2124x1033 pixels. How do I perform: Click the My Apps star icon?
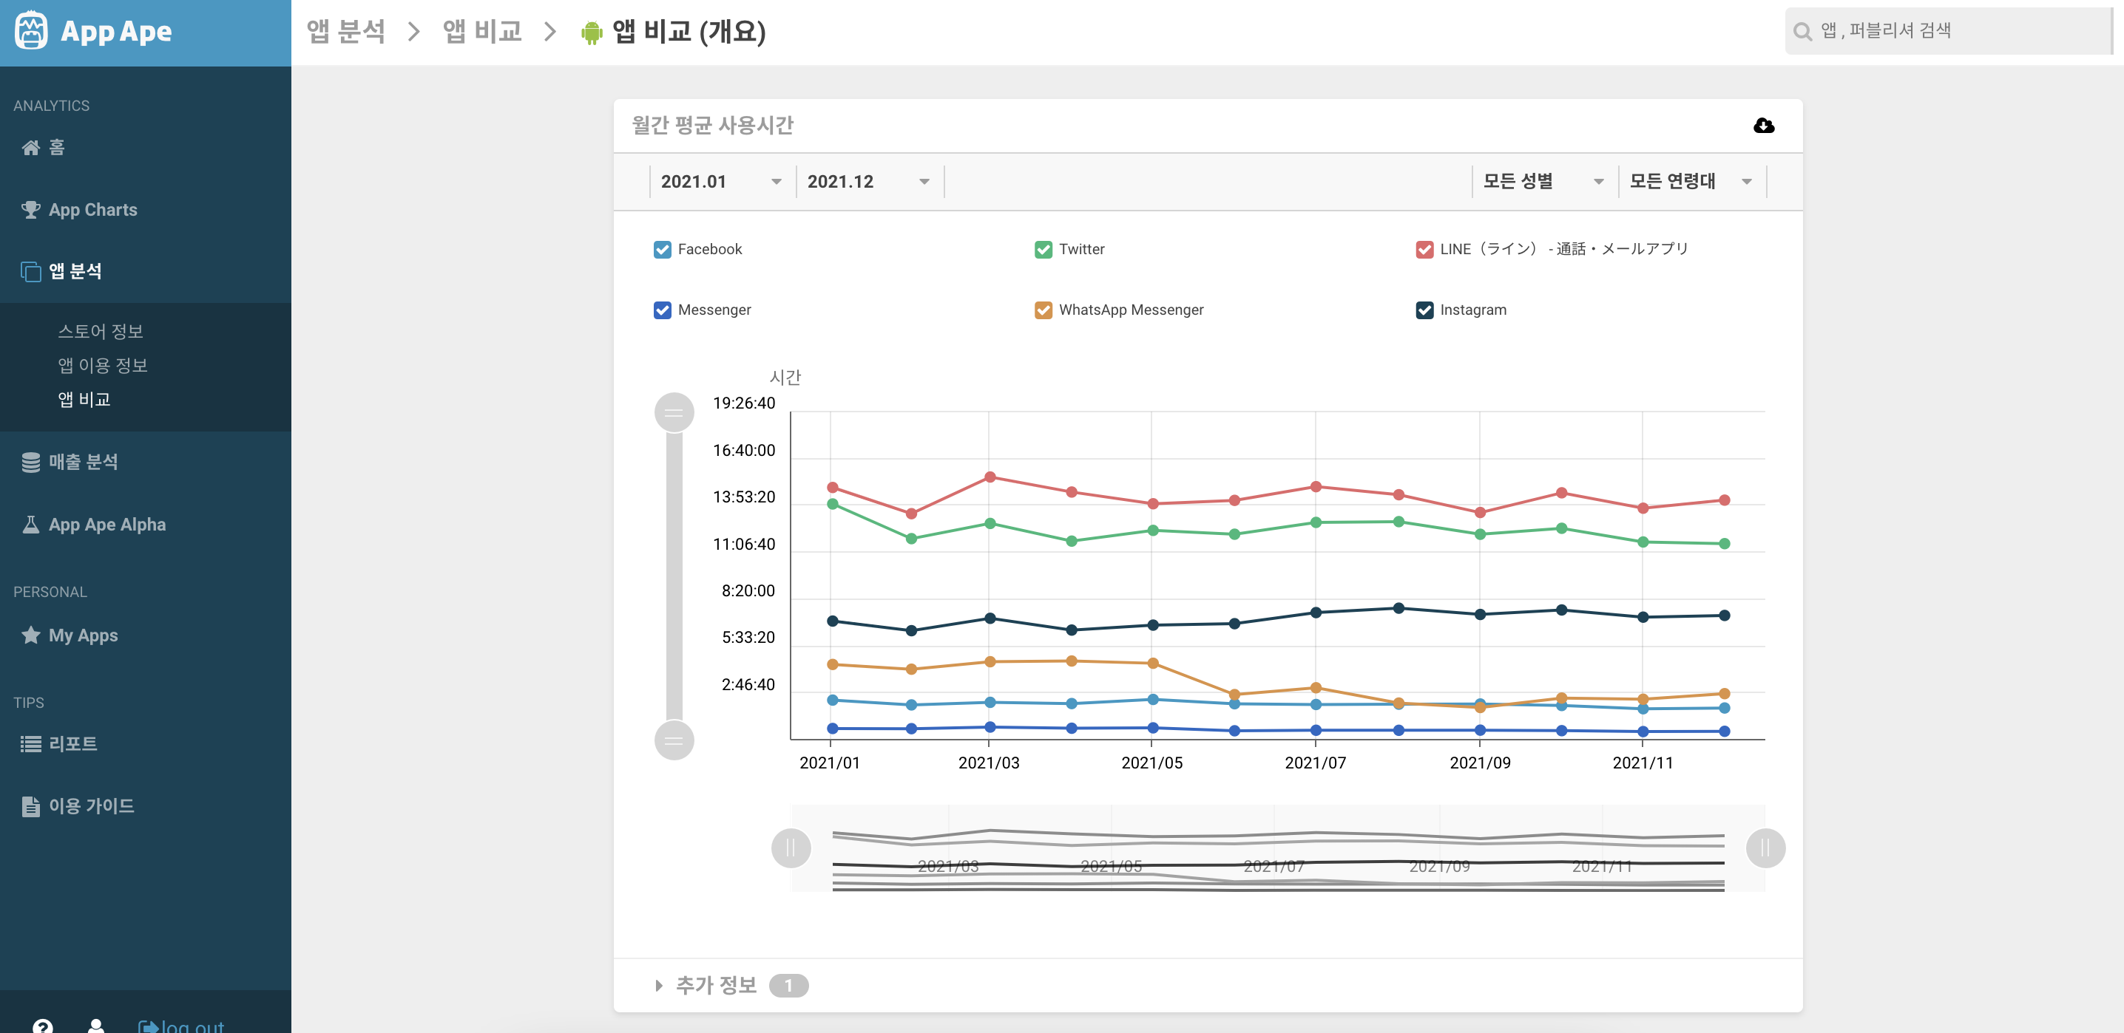pos(30,635)
